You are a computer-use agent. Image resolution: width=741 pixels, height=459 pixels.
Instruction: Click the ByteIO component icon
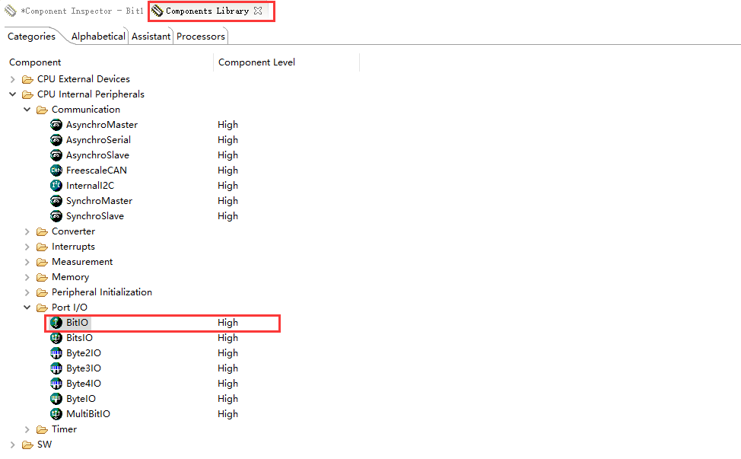[56, 399]
